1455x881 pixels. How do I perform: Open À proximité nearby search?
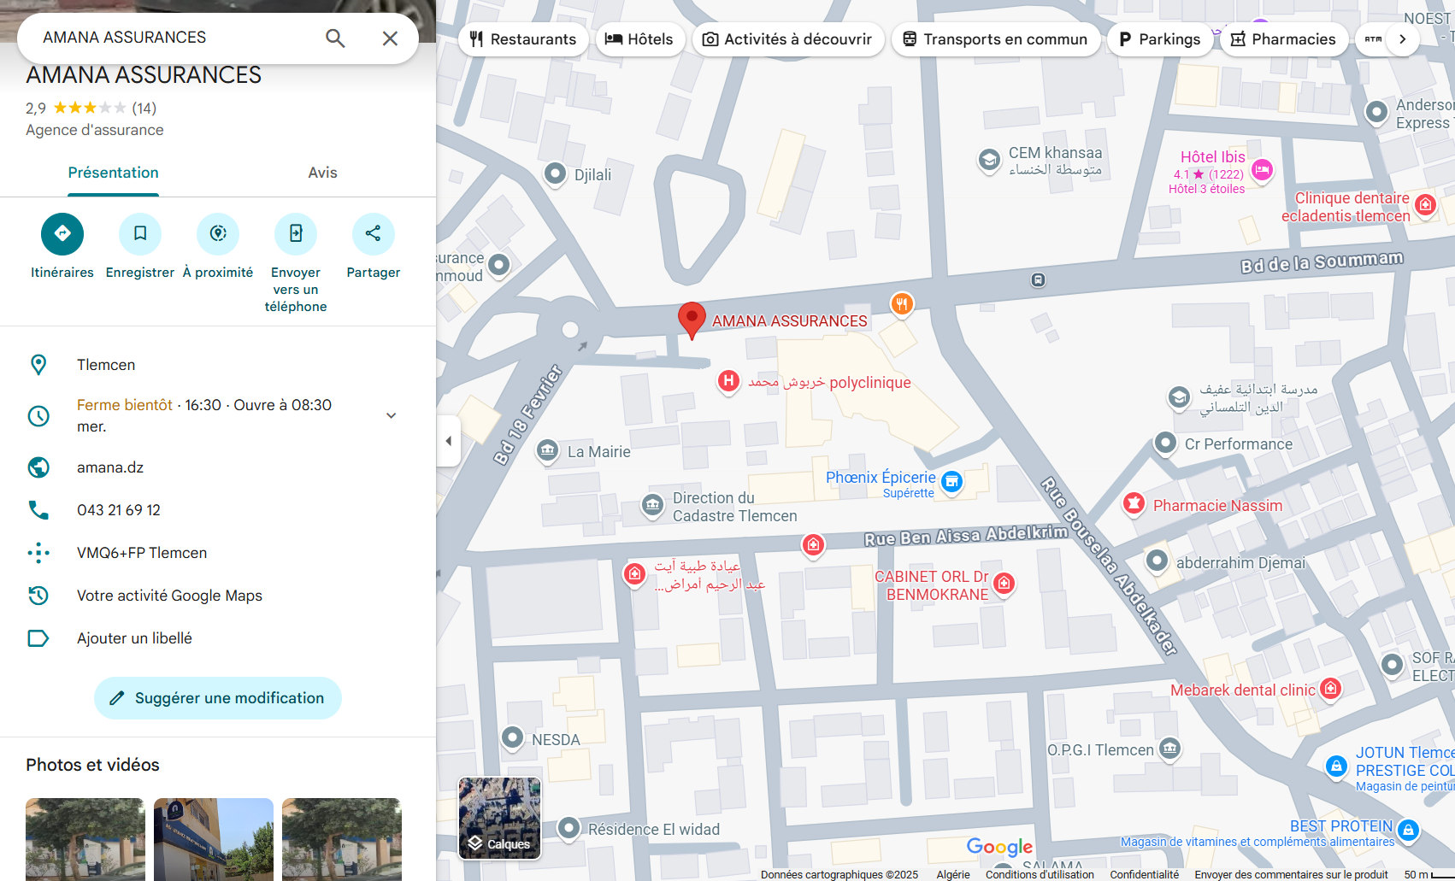tap(218, 234)
